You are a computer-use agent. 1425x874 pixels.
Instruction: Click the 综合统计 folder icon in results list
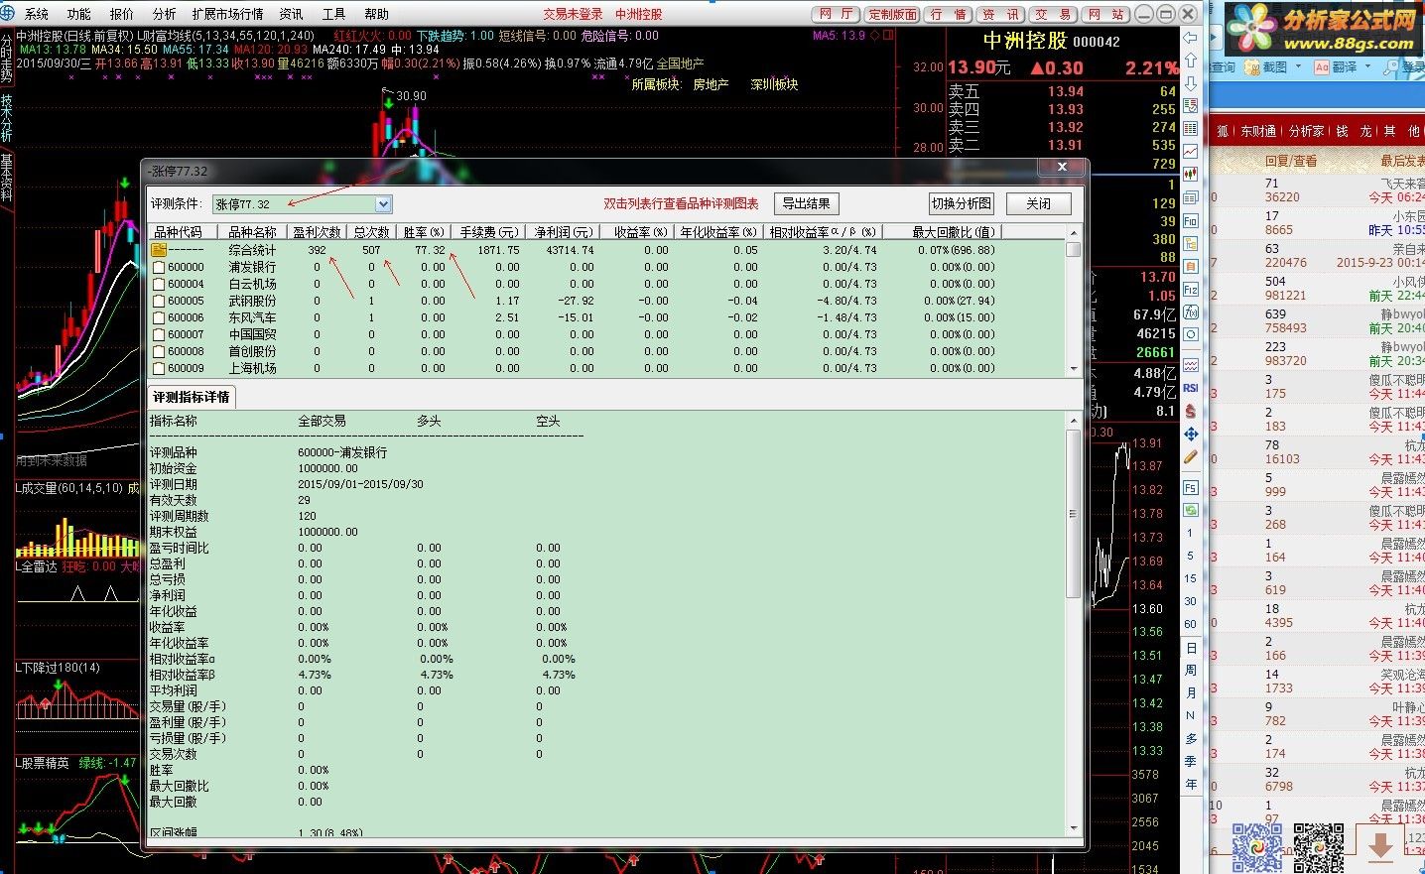(x=159, y=250)
